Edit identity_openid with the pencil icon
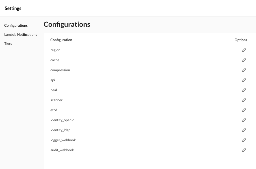 [244, 120]
